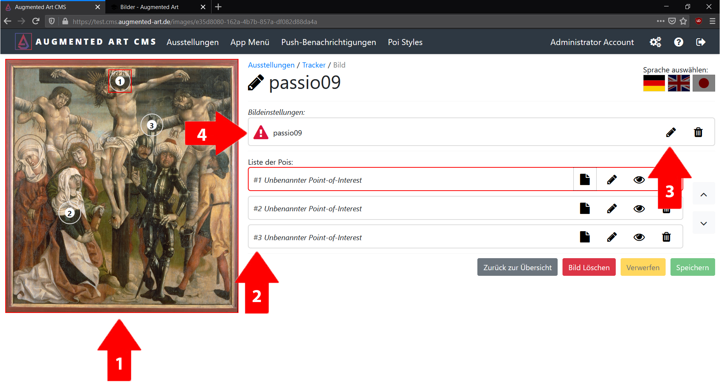Click the logout icon in header
The height and width of the screenshot is (391, 720).
point(700,42)
